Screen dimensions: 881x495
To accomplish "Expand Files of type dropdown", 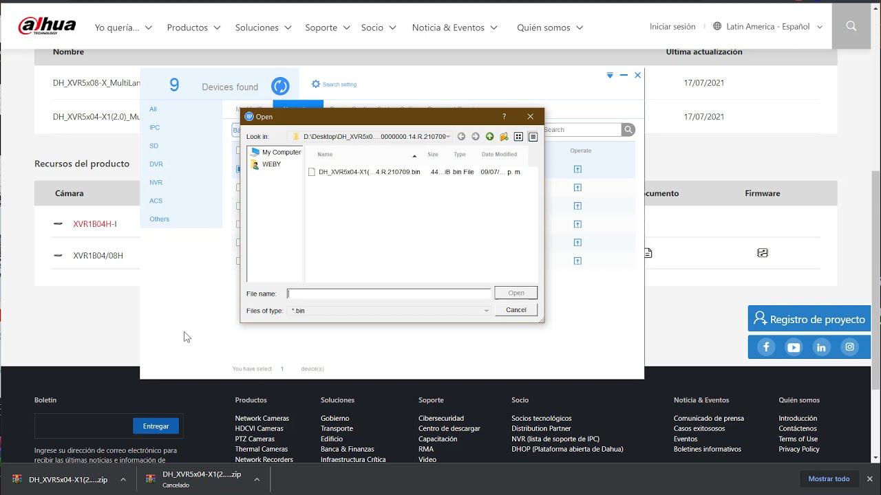I will 486,311.
